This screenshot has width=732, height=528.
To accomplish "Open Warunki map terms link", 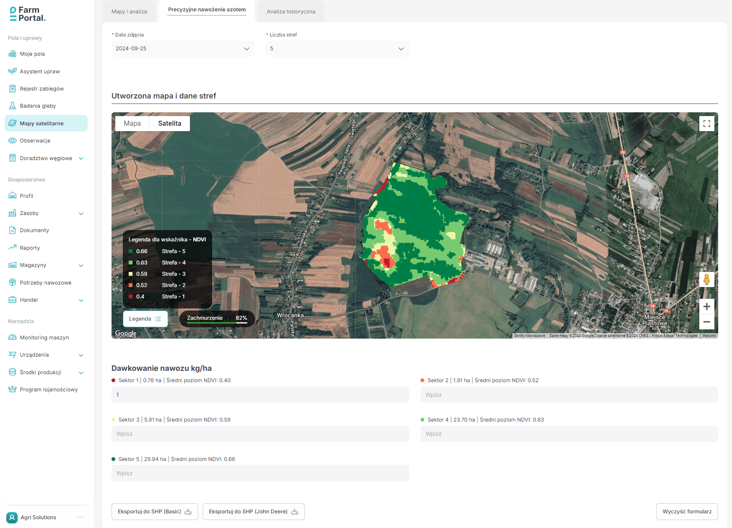I will (x=709, y=336).
